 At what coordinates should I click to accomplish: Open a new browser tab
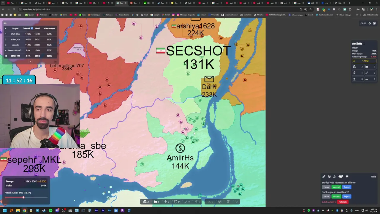(349, 3)
